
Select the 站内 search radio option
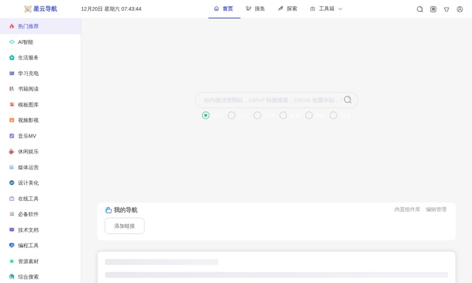pos(206,115)
